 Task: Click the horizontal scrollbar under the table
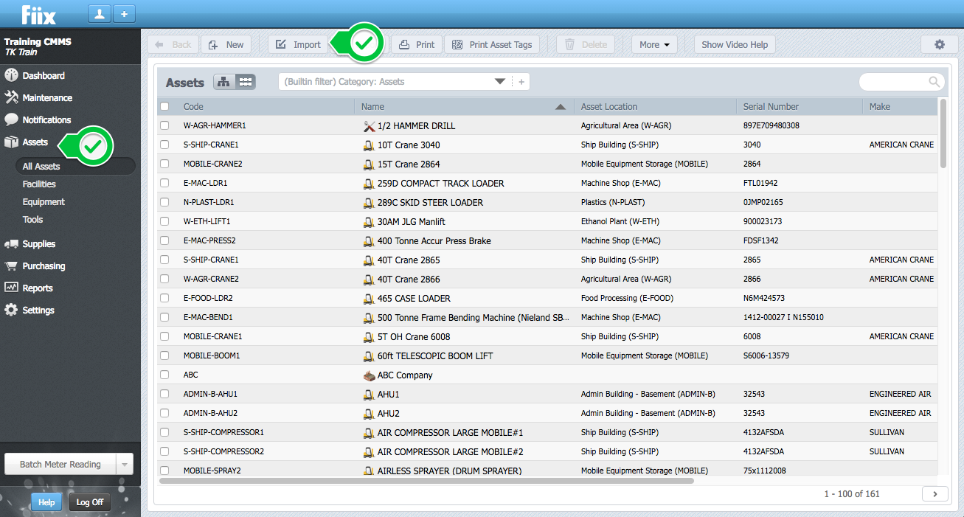(x=426, y=480)
